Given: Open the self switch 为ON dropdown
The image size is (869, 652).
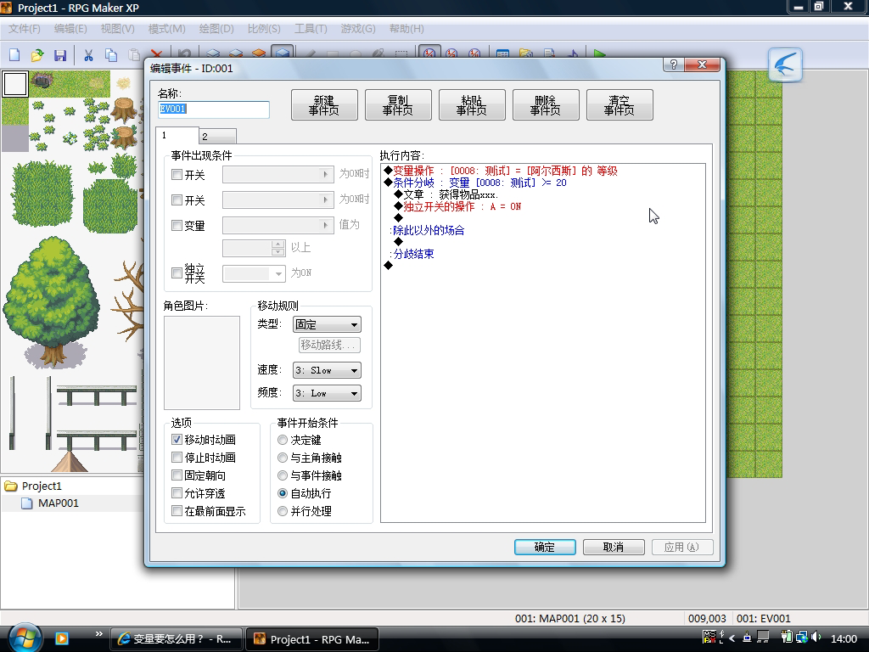Looking at the screenshot, I should tap(254, 273).
